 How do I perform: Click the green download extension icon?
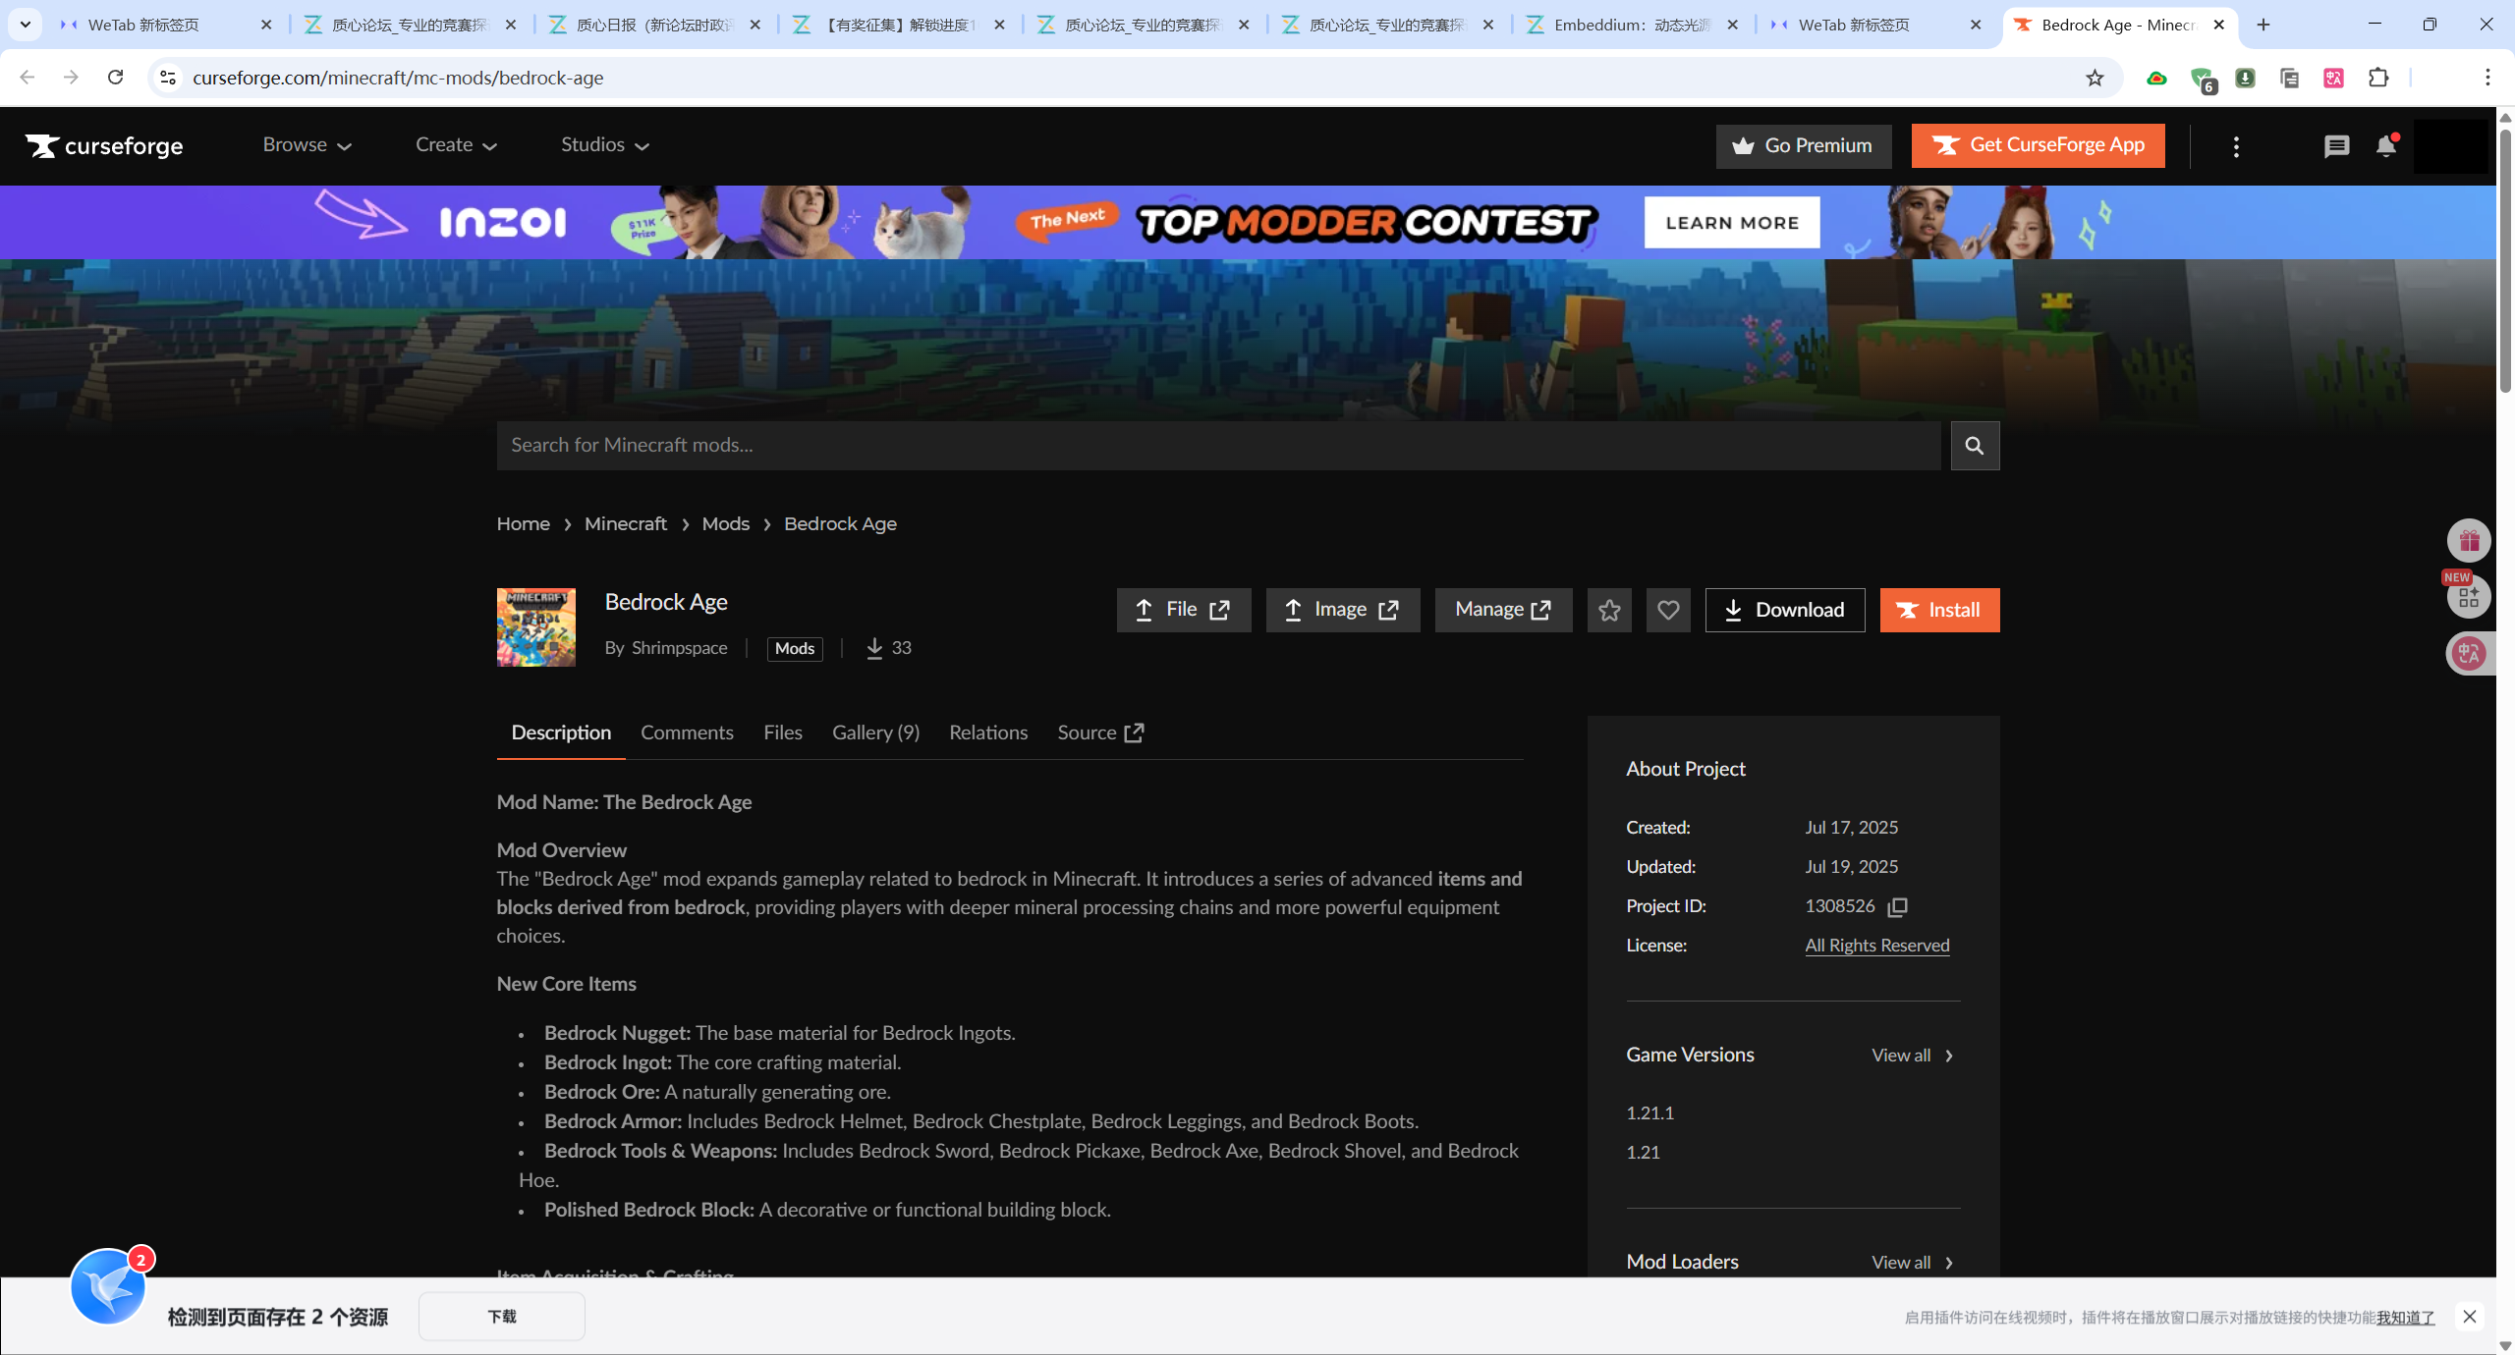(x=2246, y=78)
